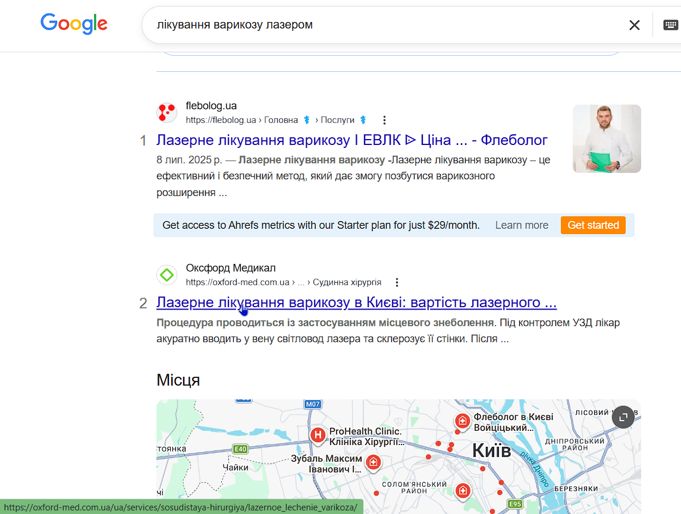Click the Процедура проводиться snippet text
The height and width of the screenshot is (514, 681).
coord(388,330)
